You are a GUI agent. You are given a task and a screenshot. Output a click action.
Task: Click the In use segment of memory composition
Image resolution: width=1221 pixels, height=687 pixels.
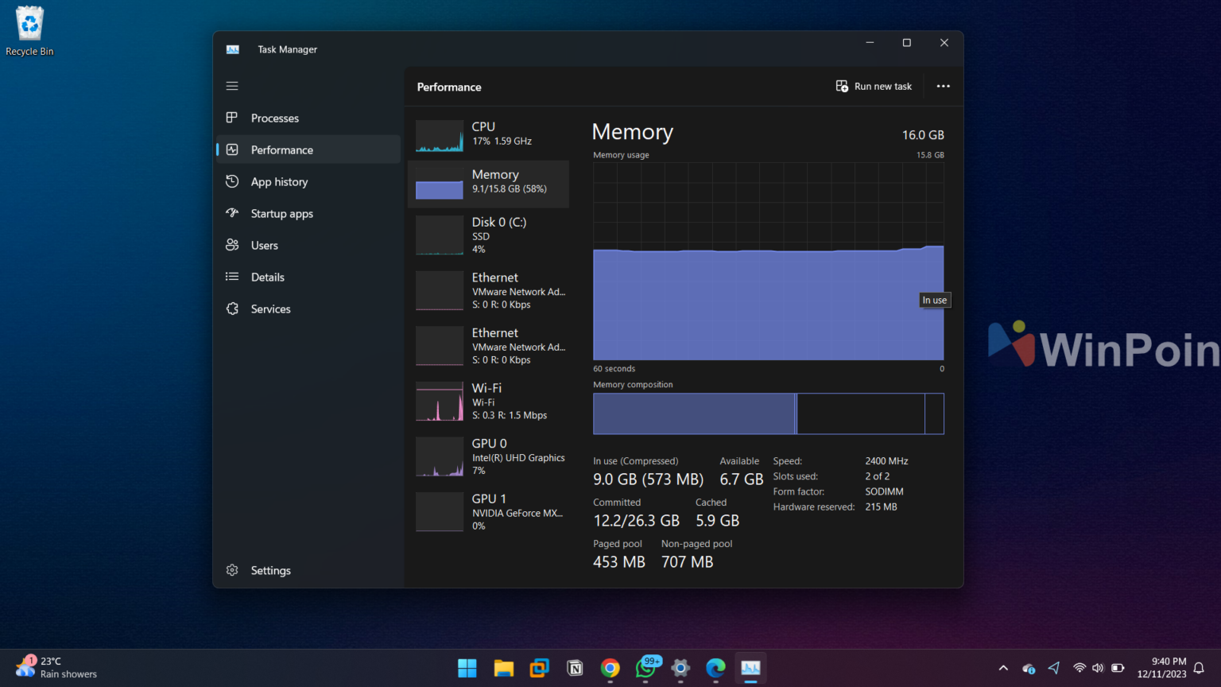click(692, 413)
